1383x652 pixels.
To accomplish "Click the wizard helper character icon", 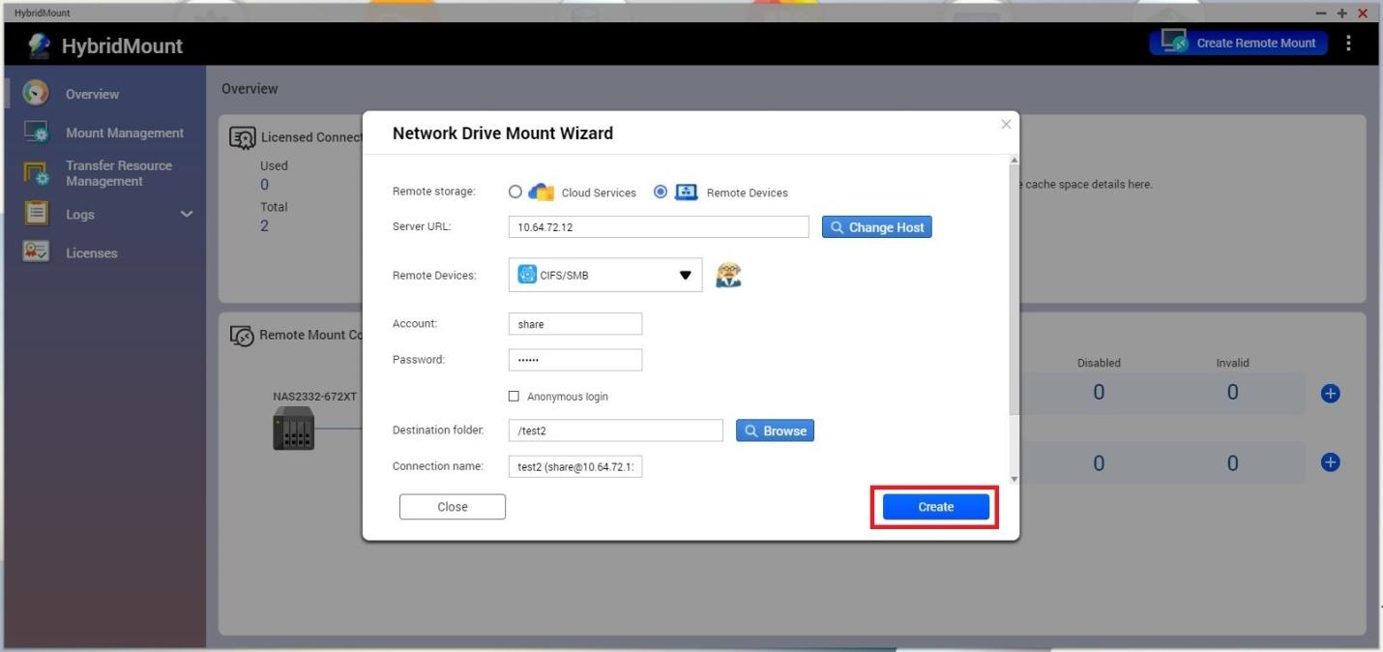I will (728, 276).
